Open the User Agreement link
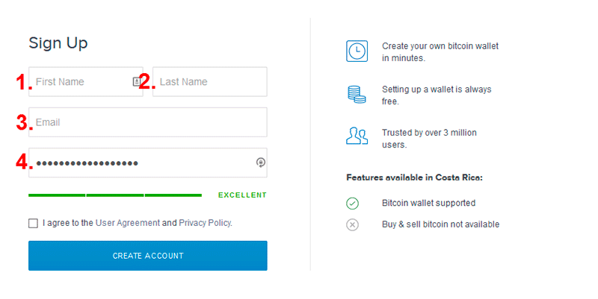The width and height of the screenshot is (598, 299). [128, 223]
